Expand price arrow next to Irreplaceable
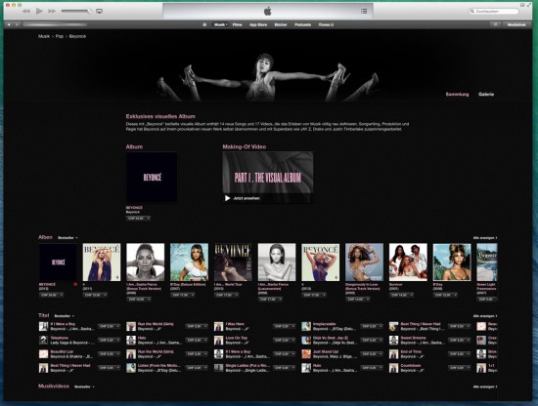Image resolution: width=538 pixels, height=406 pixels. (381, 326)
